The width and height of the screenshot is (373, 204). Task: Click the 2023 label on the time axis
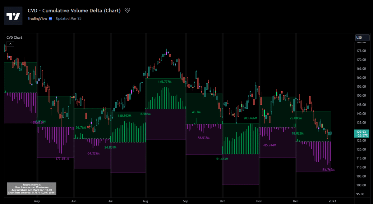(332, 201)
